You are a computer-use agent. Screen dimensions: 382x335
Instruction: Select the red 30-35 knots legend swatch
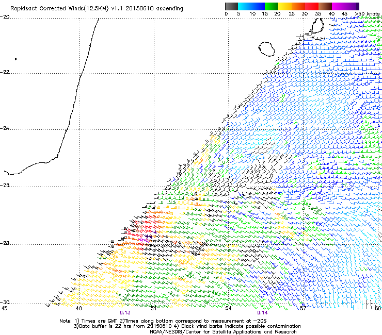[x=312, y=6]
